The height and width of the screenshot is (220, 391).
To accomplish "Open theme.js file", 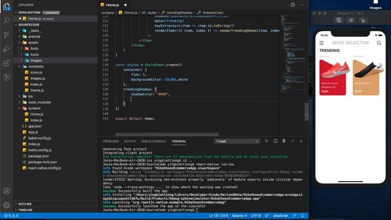I will coord(37,90).
